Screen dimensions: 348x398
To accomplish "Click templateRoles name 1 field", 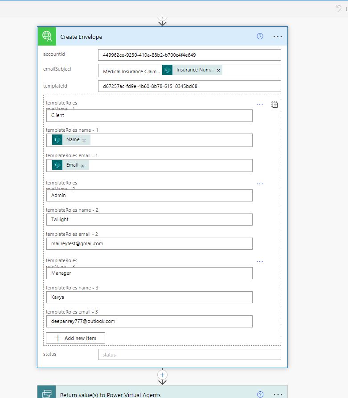I will pos(149,140).
